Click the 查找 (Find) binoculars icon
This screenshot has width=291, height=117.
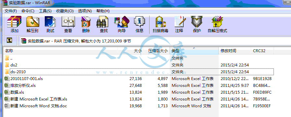pyautogui.click(x=102, y=22)
